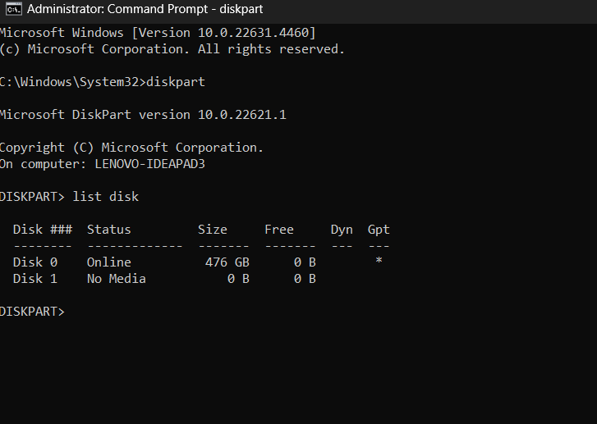Click the 'Disk ###' column header

click(43, 230)
